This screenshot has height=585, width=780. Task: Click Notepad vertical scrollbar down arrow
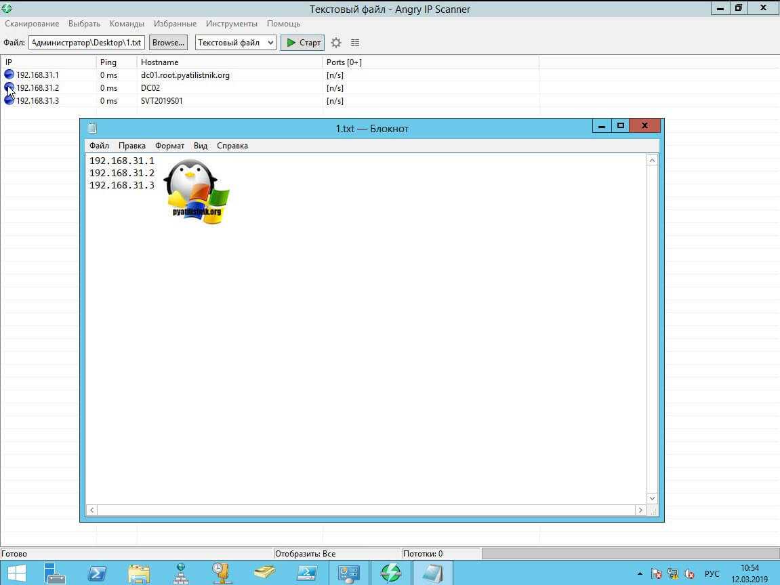click(652, 498)
